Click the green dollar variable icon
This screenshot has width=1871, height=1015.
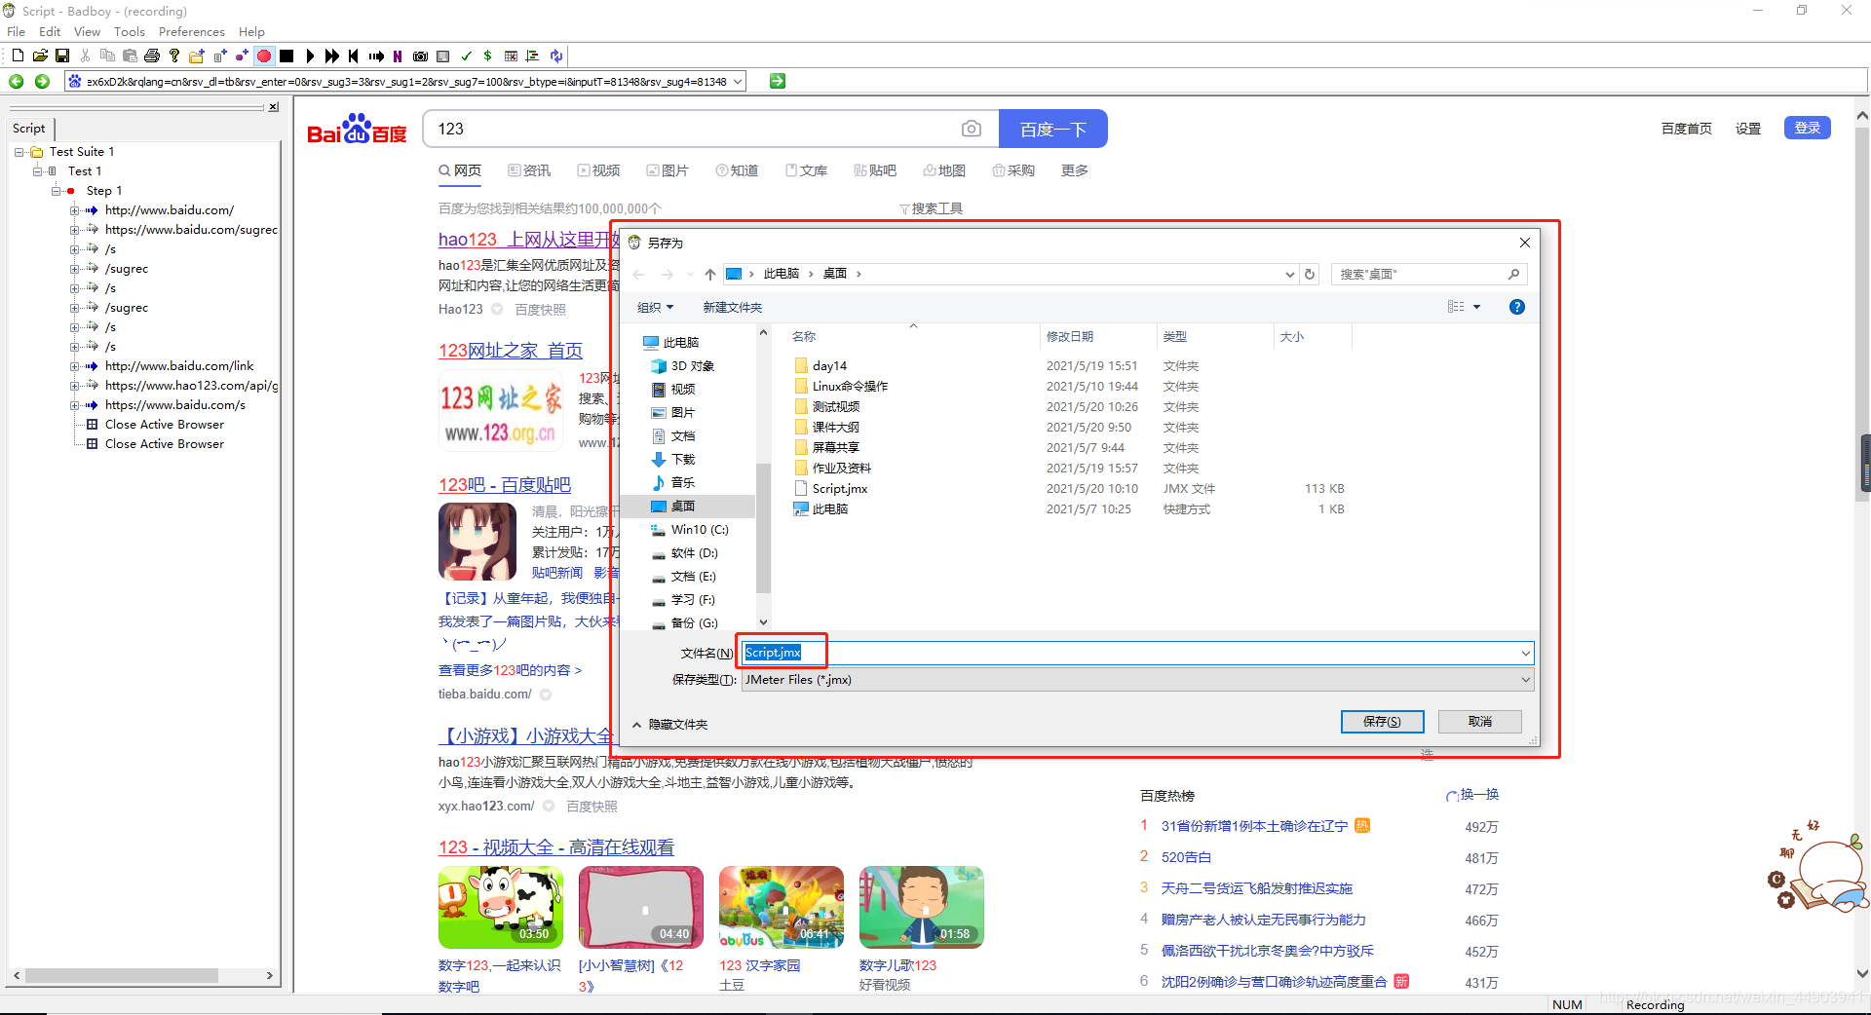point(487,56)
